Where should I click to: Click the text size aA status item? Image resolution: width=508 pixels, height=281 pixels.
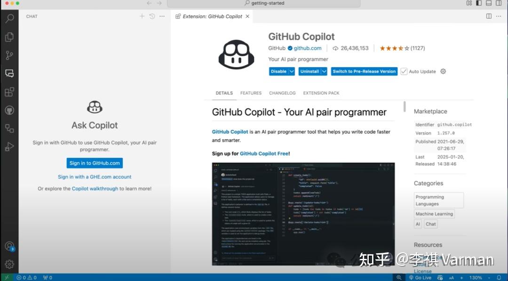pos(451,277)
